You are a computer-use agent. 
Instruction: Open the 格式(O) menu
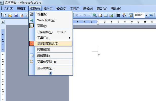click(x=61, y=9)
